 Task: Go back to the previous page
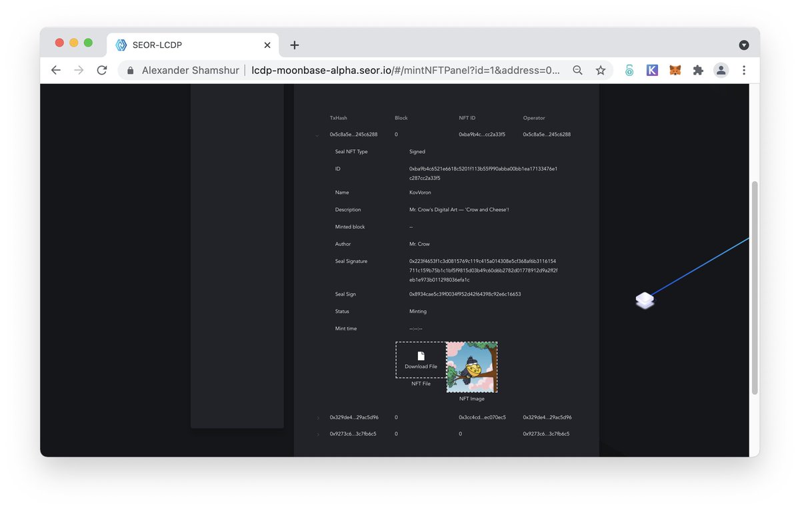[56, 70]
